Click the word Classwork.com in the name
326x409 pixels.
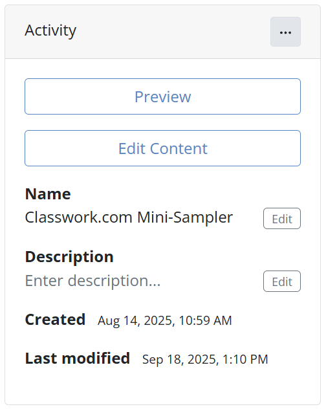click(79, 217)
